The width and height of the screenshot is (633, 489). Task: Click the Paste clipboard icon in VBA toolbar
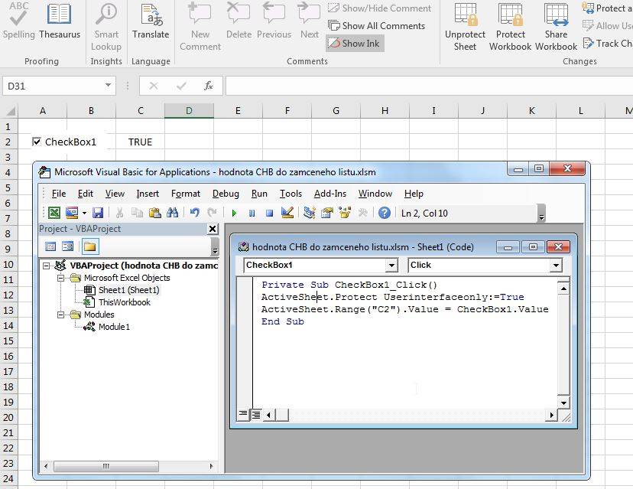[155, 213]
